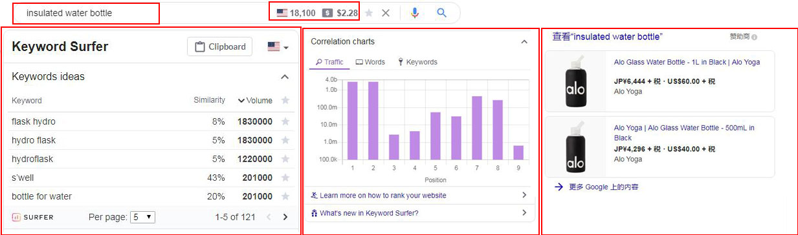Collapse the Correlation charts section
Image resolution: width=798 pixels, height=235 pixels.
(524, 42)
